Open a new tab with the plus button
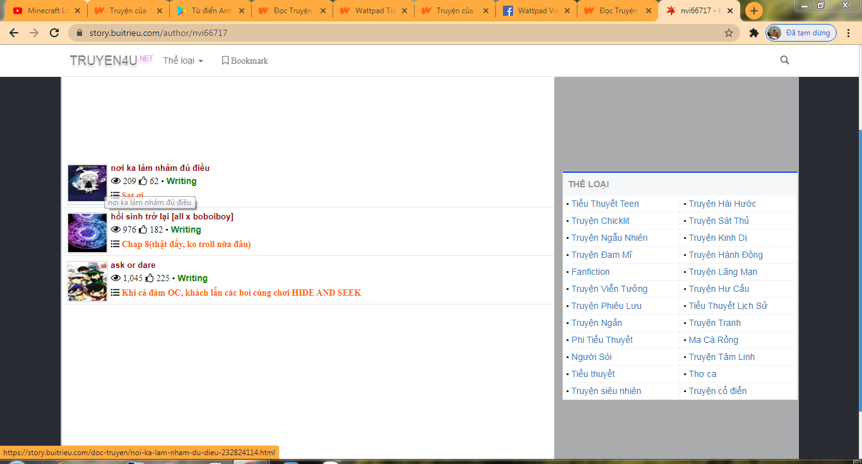Screen dimensions: 862x464 (x=753, y=11)
